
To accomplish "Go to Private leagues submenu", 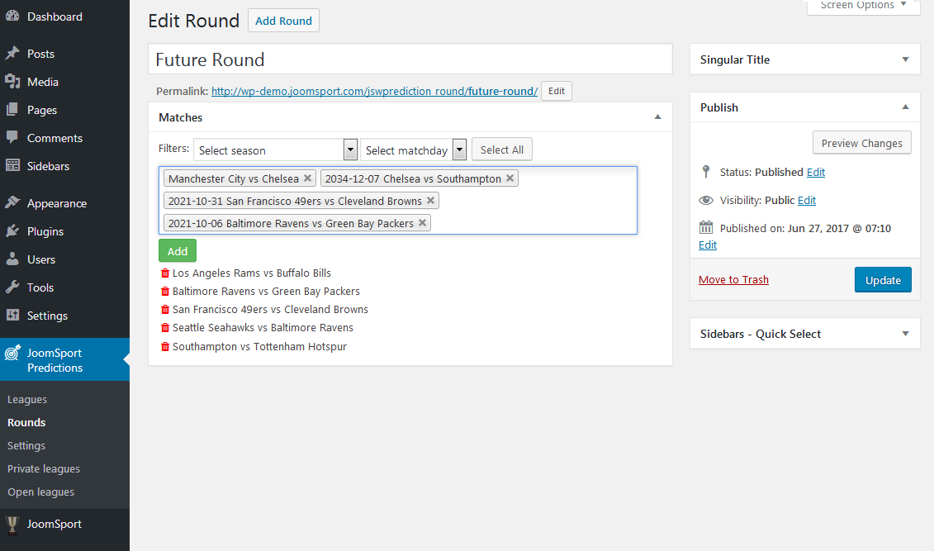I will tap(44, 469).
